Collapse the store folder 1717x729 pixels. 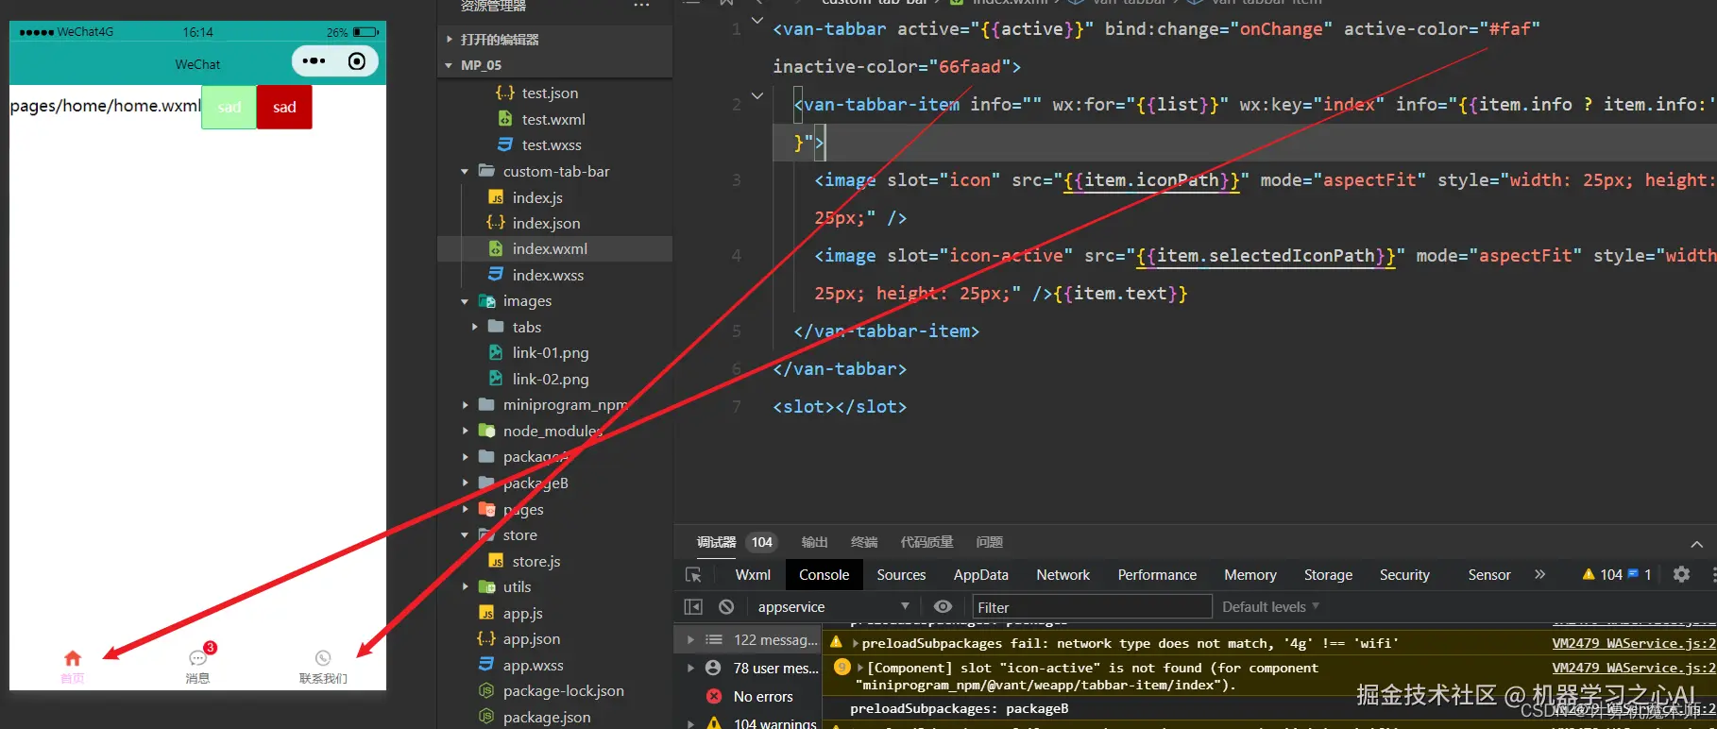click(465, 535)
